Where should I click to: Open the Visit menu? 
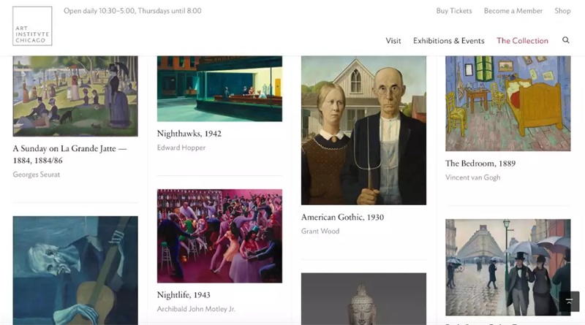pyautogui.click(x=393, y=41)
